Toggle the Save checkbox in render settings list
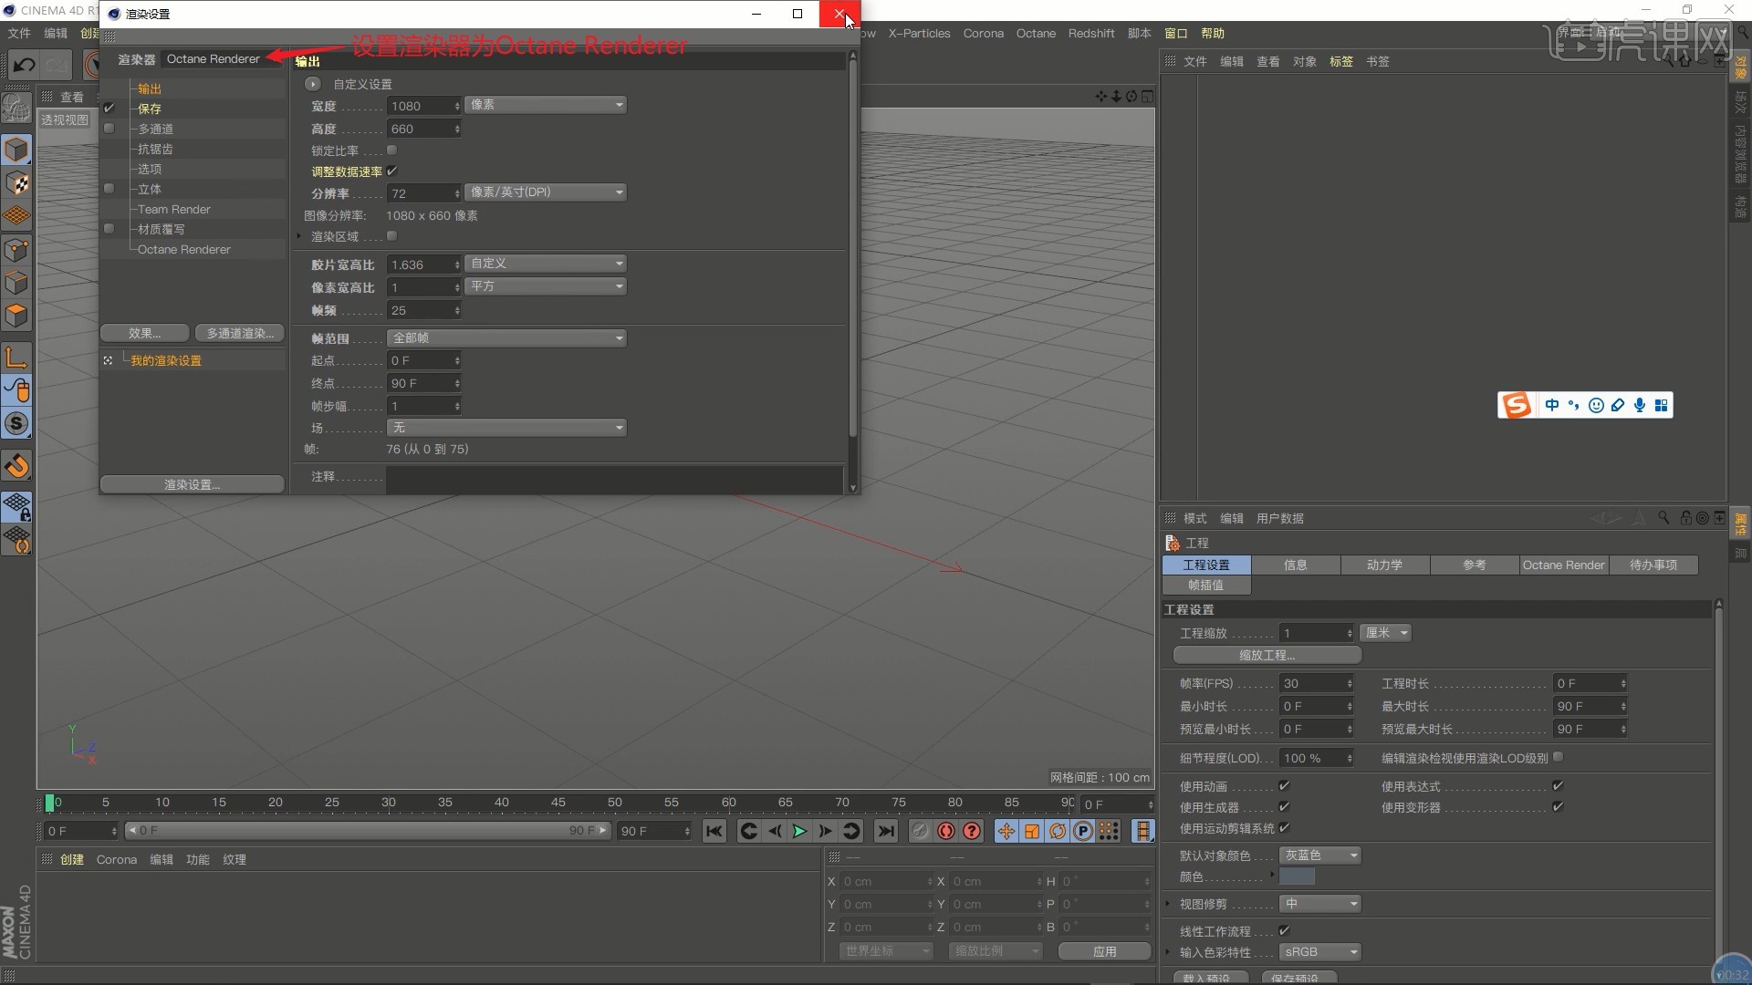Screen dimensions: 1752x985 (x=109, y=109)
